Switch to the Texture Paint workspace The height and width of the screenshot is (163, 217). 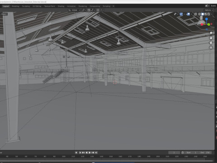pyautogui.click(x=49, y=6)
